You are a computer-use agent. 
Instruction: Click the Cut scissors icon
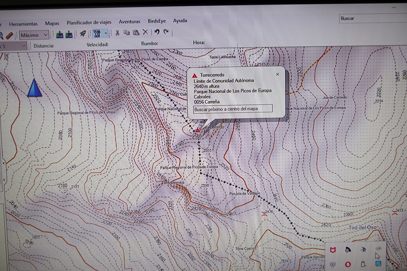tap(118, 33)
